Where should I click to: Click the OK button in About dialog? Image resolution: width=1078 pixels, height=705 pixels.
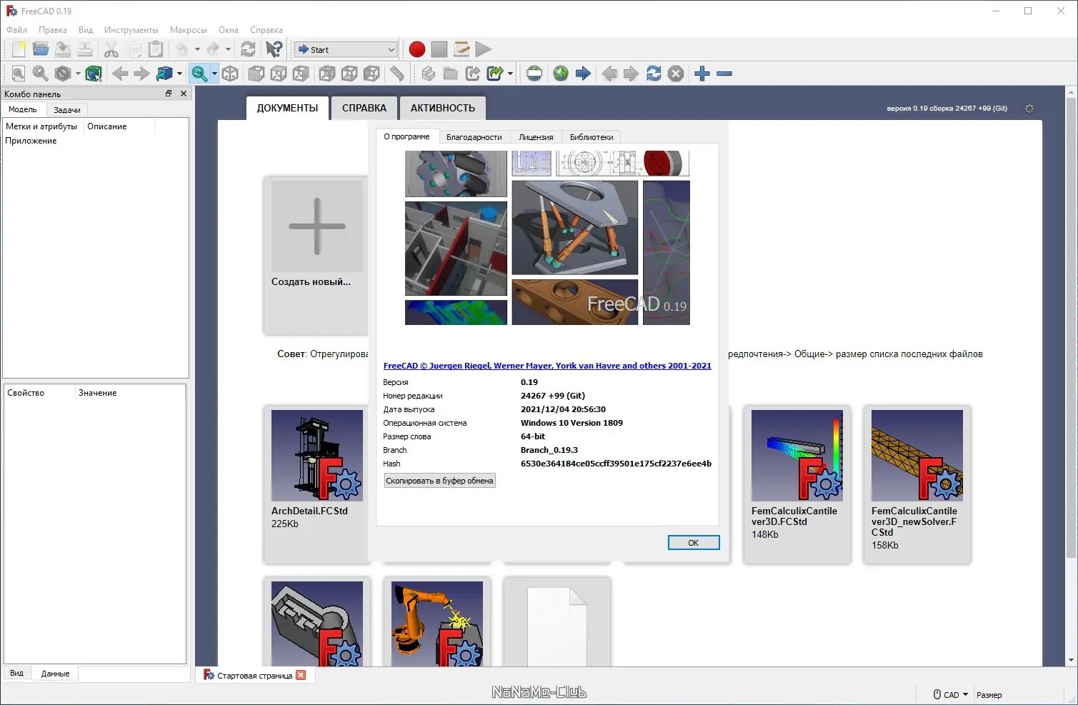point(693,543)
